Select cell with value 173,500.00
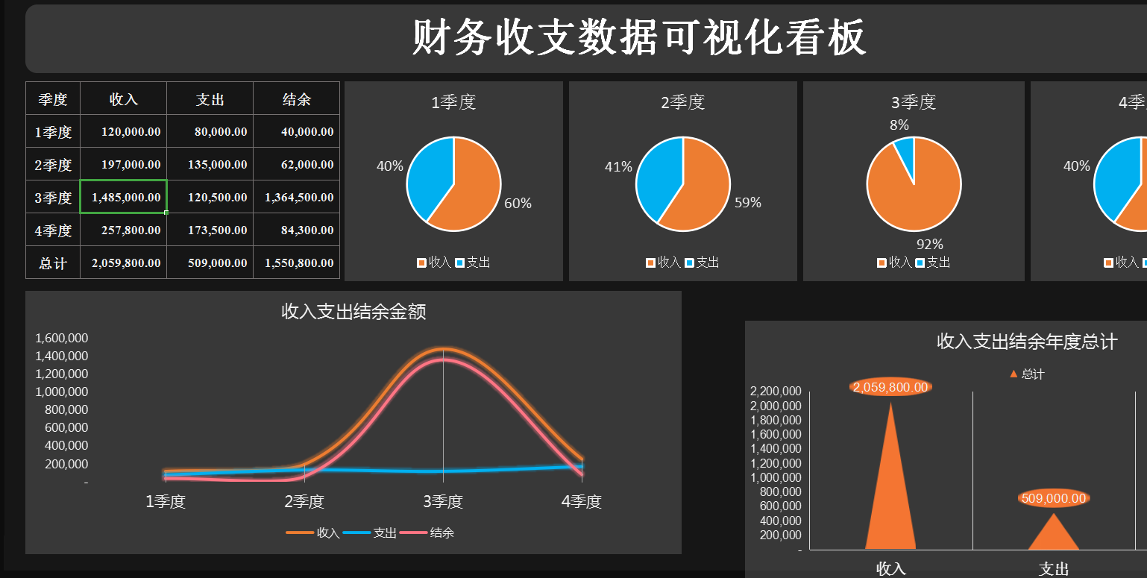Image resolution: width=1147 pixels, height=578 pixels. [210, 230]
